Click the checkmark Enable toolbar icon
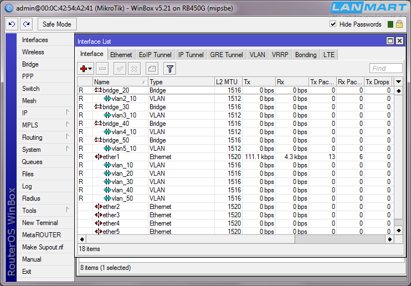This screenshot has width=411, height=286. click(120, 69)
